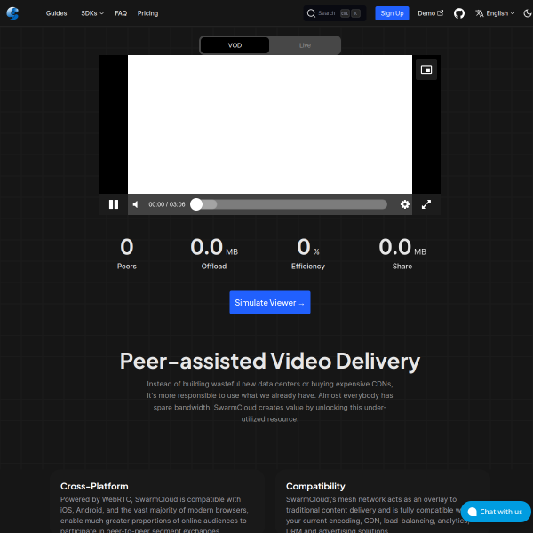The width and height of the screenshot is (533, 533).
Task: Click the video display area
Action: click(269, 124)
